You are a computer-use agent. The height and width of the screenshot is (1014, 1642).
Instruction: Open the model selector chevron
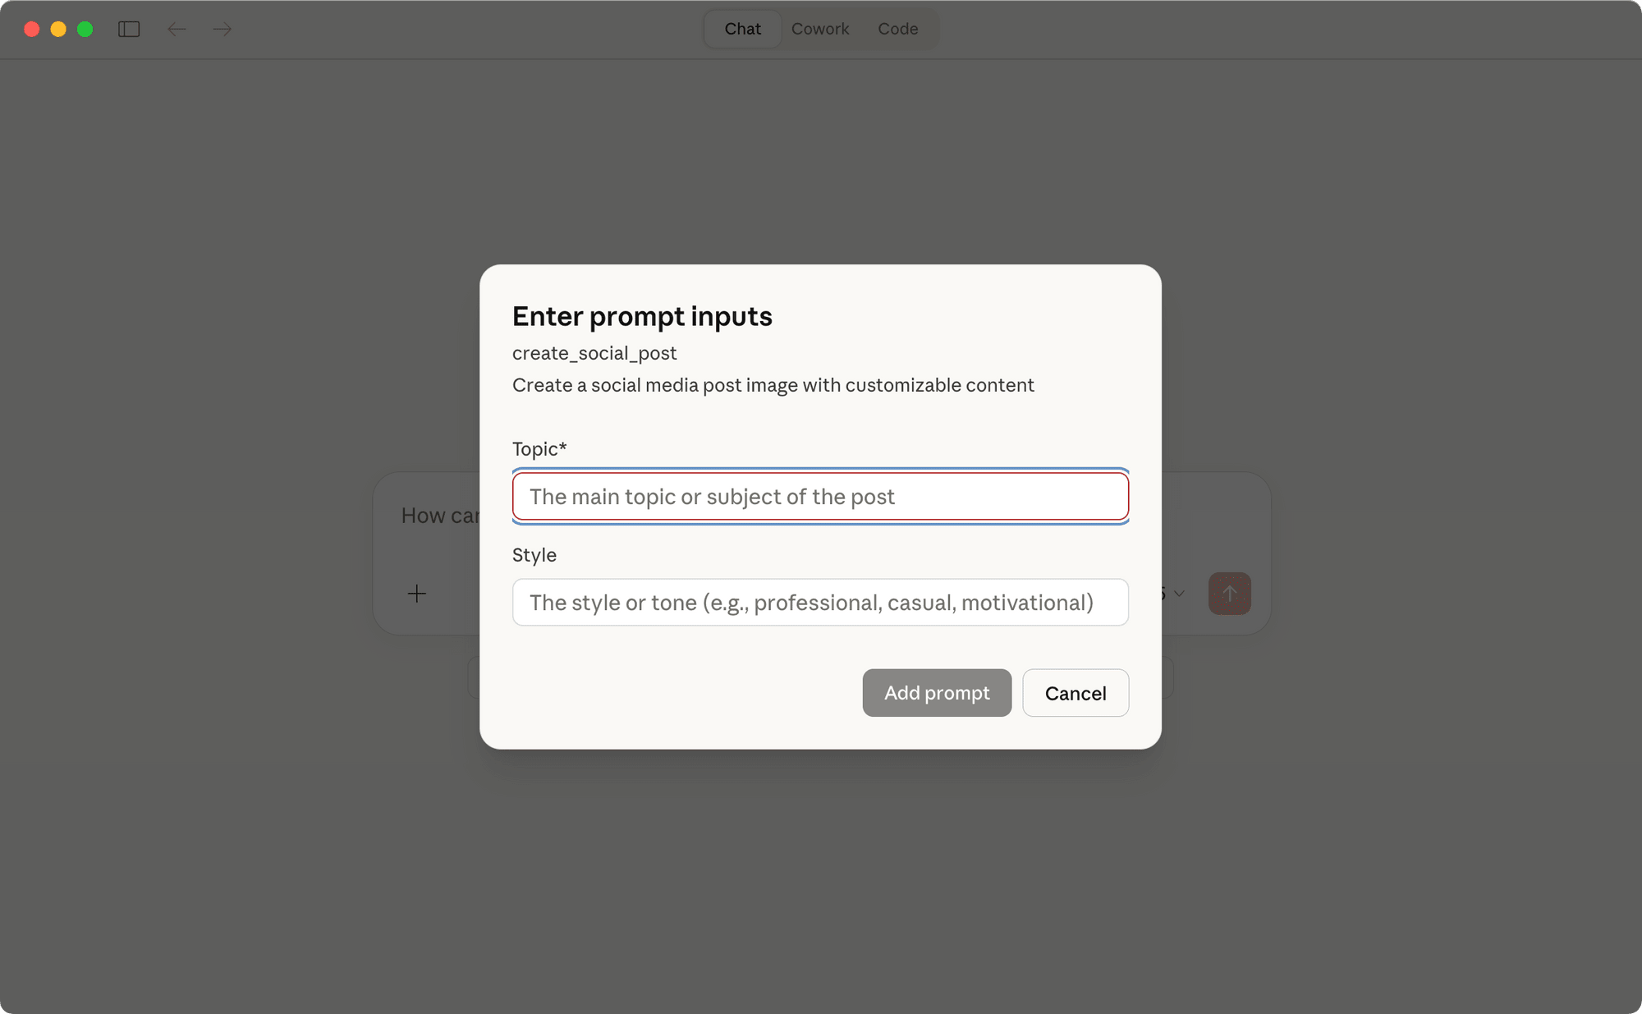(x=1179, y=593)
